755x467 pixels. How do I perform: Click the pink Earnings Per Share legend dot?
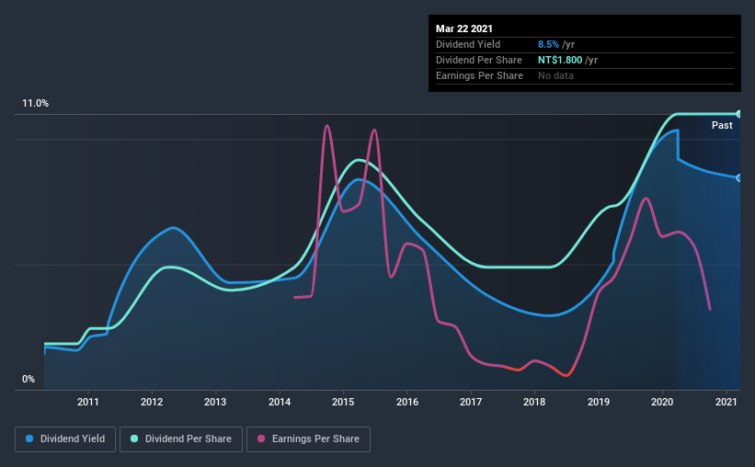261,439
